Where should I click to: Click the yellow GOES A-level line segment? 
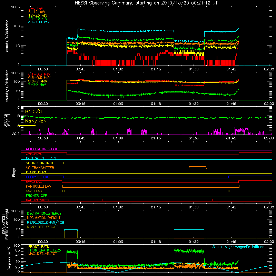pyautogui.click(x=27, y=126)
